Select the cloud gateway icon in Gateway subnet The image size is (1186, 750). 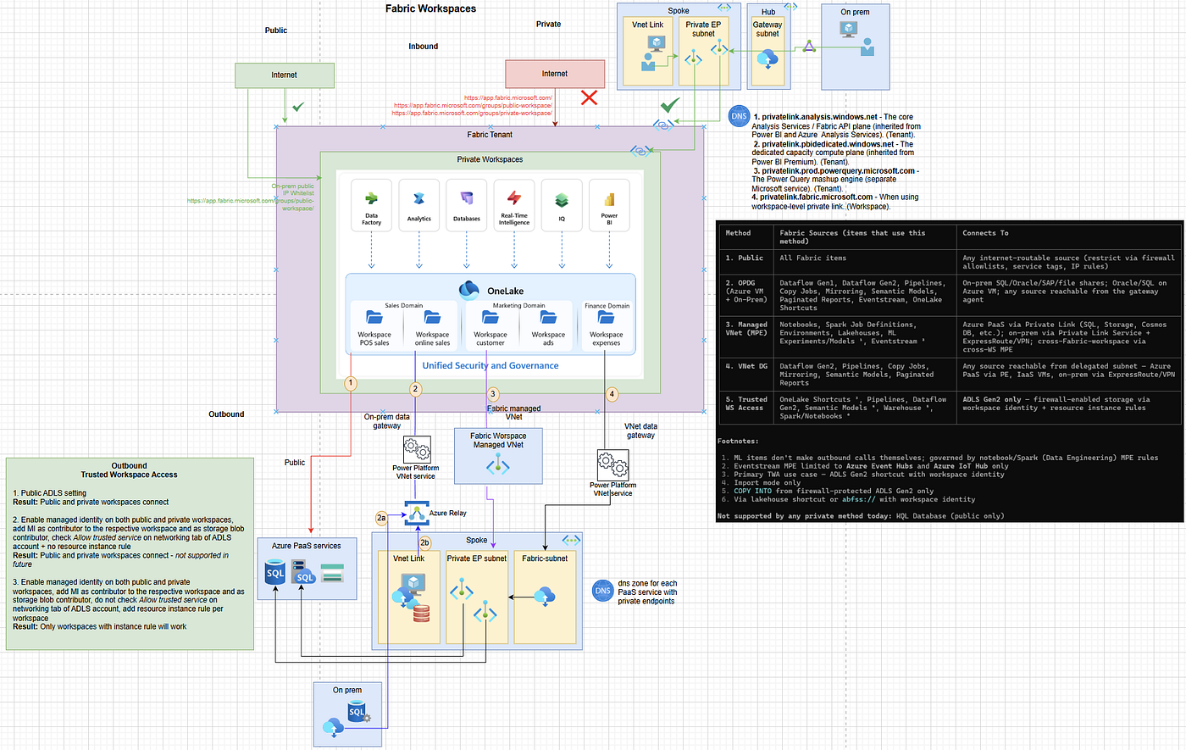click(x=768, y=59)
